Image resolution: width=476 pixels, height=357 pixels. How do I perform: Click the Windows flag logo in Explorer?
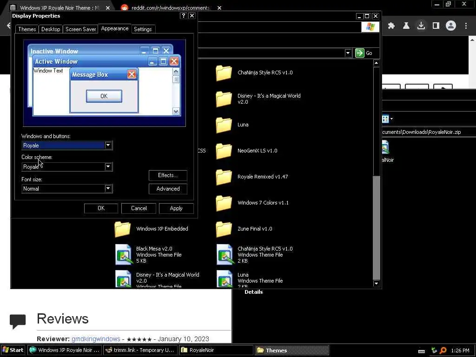click(x=370, y=26)
